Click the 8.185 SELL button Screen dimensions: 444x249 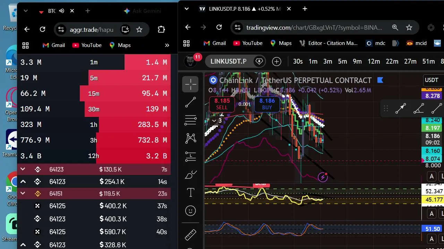pos(222,104)
